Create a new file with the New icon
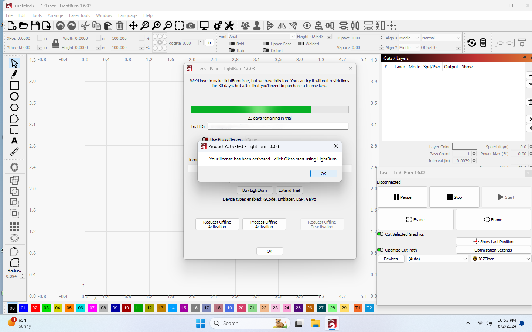 coord(12,25)
